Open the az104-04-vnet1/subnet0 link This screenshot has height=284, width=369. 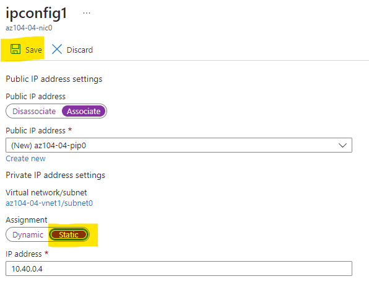pyautogui.click(x=49, y=203)
